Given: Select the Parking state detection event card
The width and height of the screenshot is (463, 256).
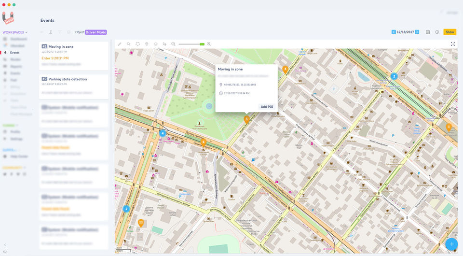Looking at the screenshot, I should 74,86.
